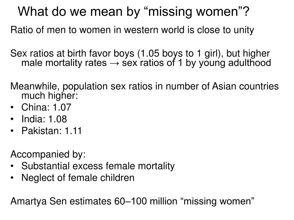The height and width of the screenshot is (220, 294).
Task: Click the 'Accompanied by:' heading
Action: 48,154
